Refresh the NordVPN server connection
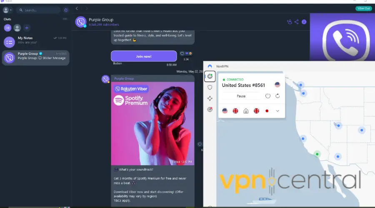375x208 pixels. 277,96
